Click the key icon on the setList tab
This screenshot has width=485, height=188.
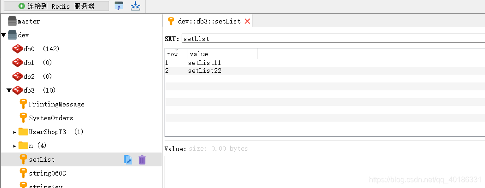(x=171, y=21)
